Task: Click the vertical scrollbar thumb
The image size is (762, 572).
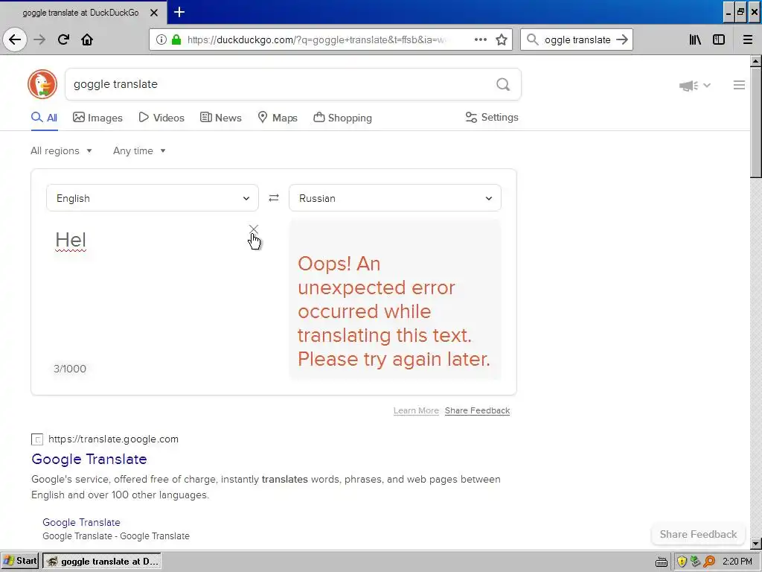Action: click(x=755, y=123)
